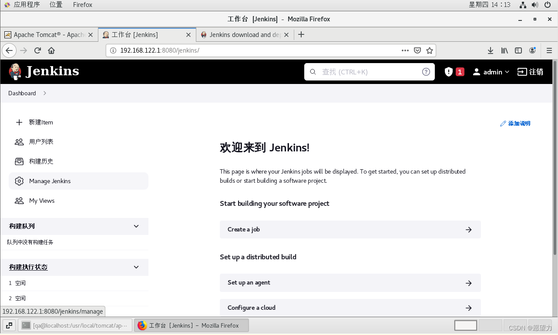558x335 pixels.
Task: Focus the Jenkins 查找 search field
Action: tap(370, 72)
